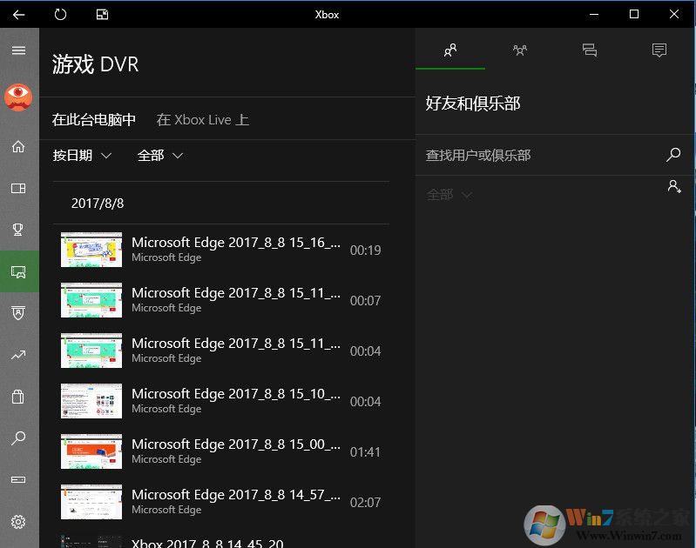Open the thumbnail of the 01:41 clip
Image resolution: width=696 pixels, height=548 pixels.
tap(91, 451)
